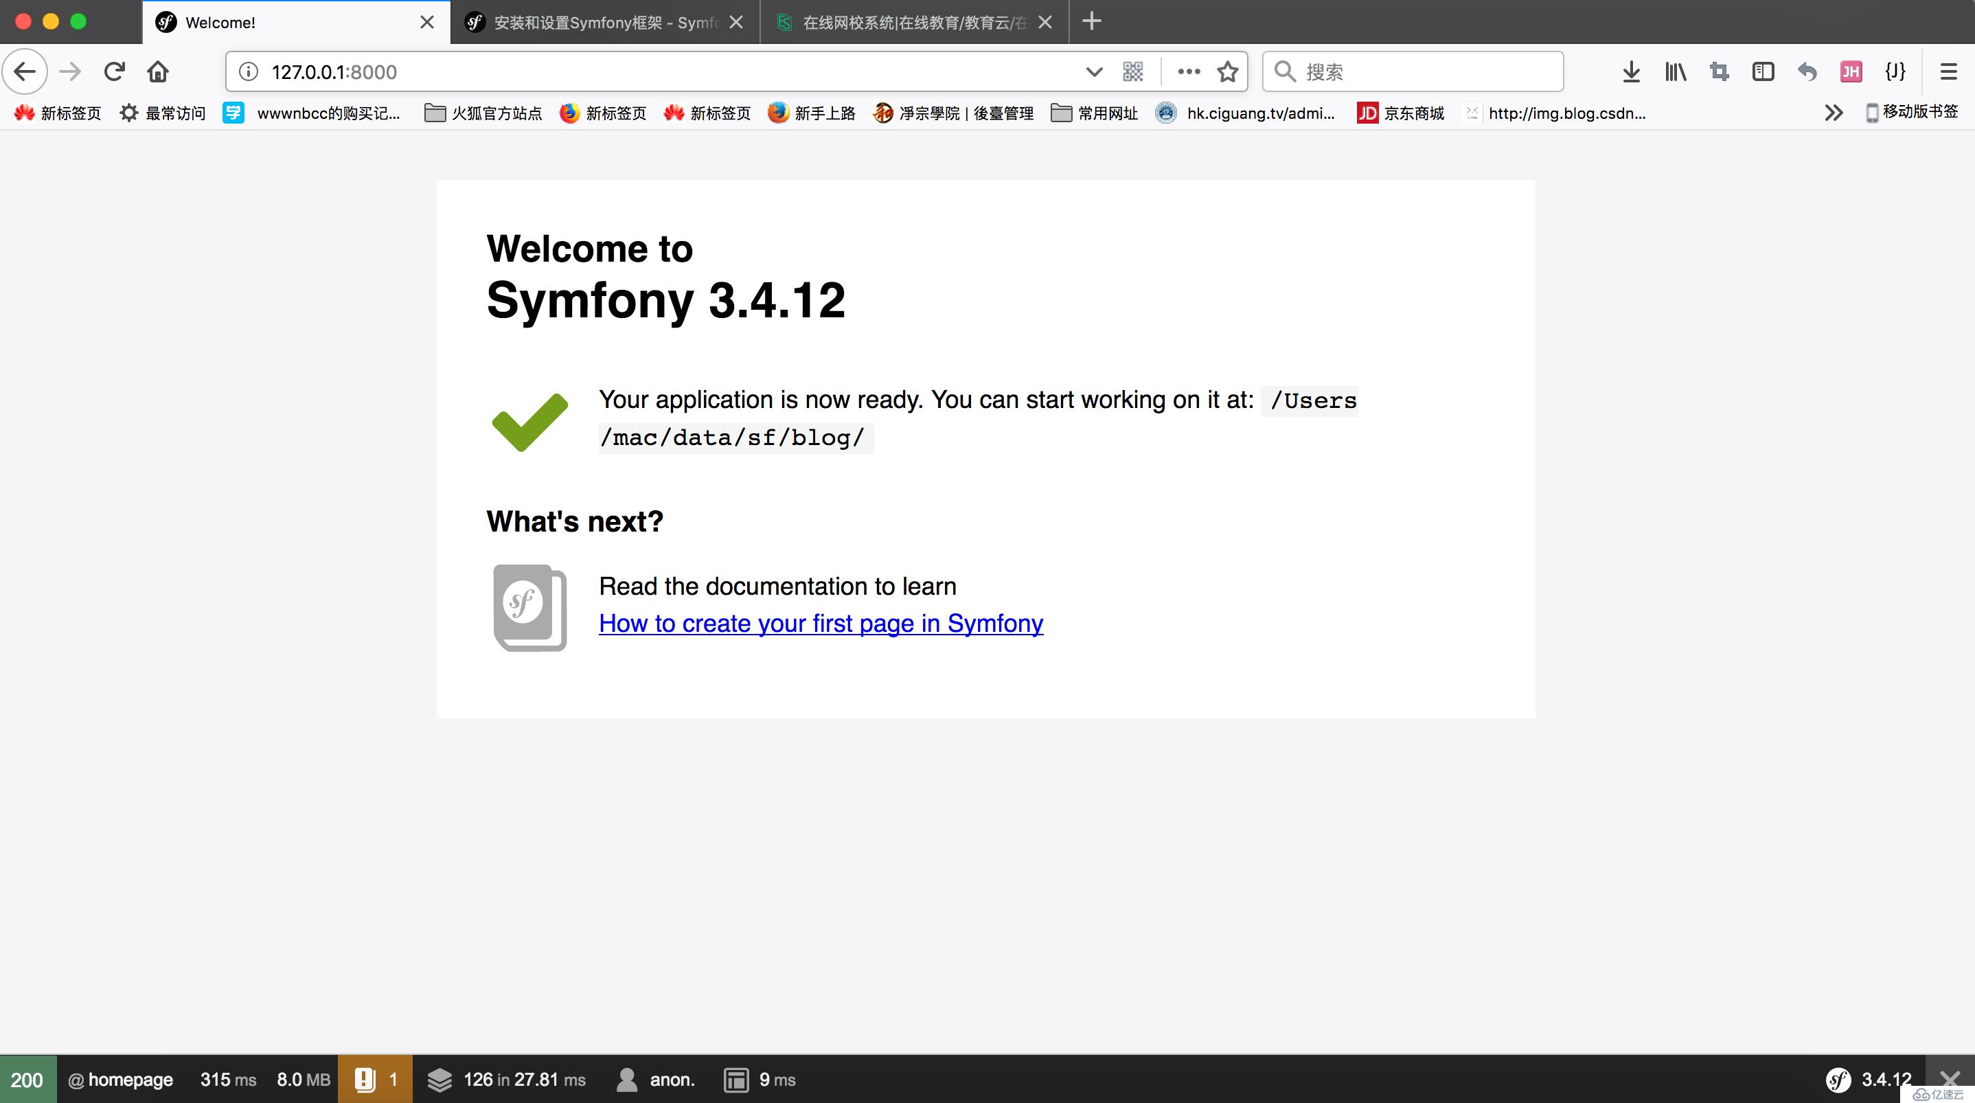1975x1103 pixels.
Task: Go back to the previous page
Action: pyautogui.click(x=25, y=71)
